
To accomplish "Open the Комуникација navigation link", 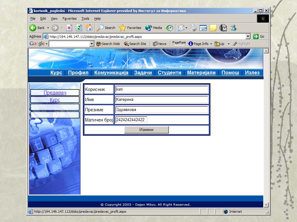I will pyautogui.click(x=111, y=72).
